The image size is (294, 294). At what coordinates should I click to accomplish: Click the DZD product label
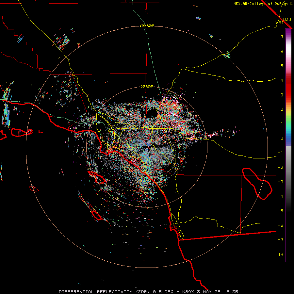[287, 19]
